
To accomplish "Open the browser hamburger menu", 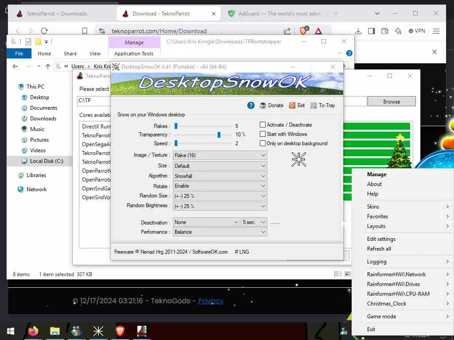I will pos(436,31).
